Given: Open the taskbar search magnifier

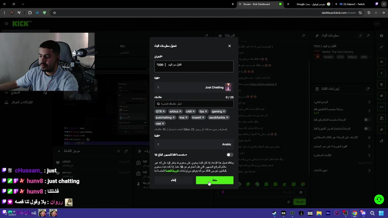Looking at the screenshot, I should click(x=373, y=213).
